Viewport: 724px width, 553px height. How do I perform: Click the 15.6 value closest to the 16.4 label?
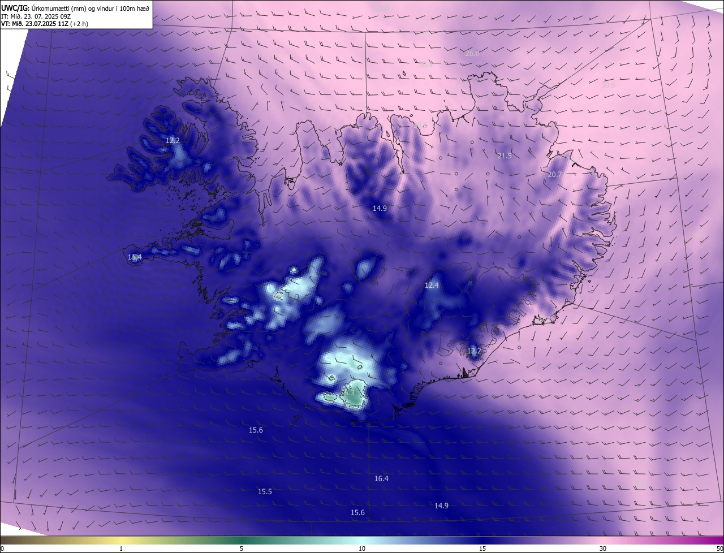pyautogui.click(x=357, y=512)
